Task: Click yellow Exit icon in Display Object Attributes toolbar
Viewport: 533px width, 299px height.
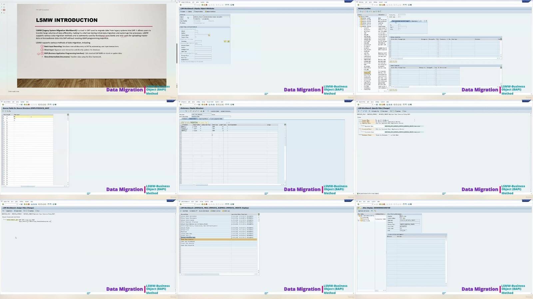Action: (205, 5)
